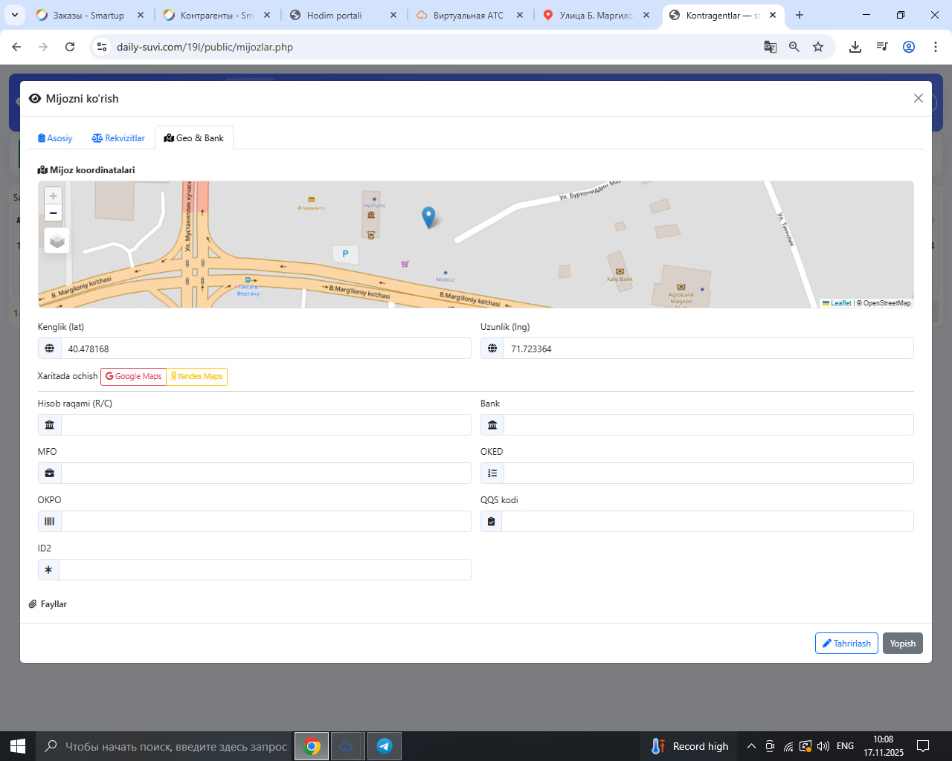
Task: Close the Mijozni ko'rish dialog
Action: [919, 99]
